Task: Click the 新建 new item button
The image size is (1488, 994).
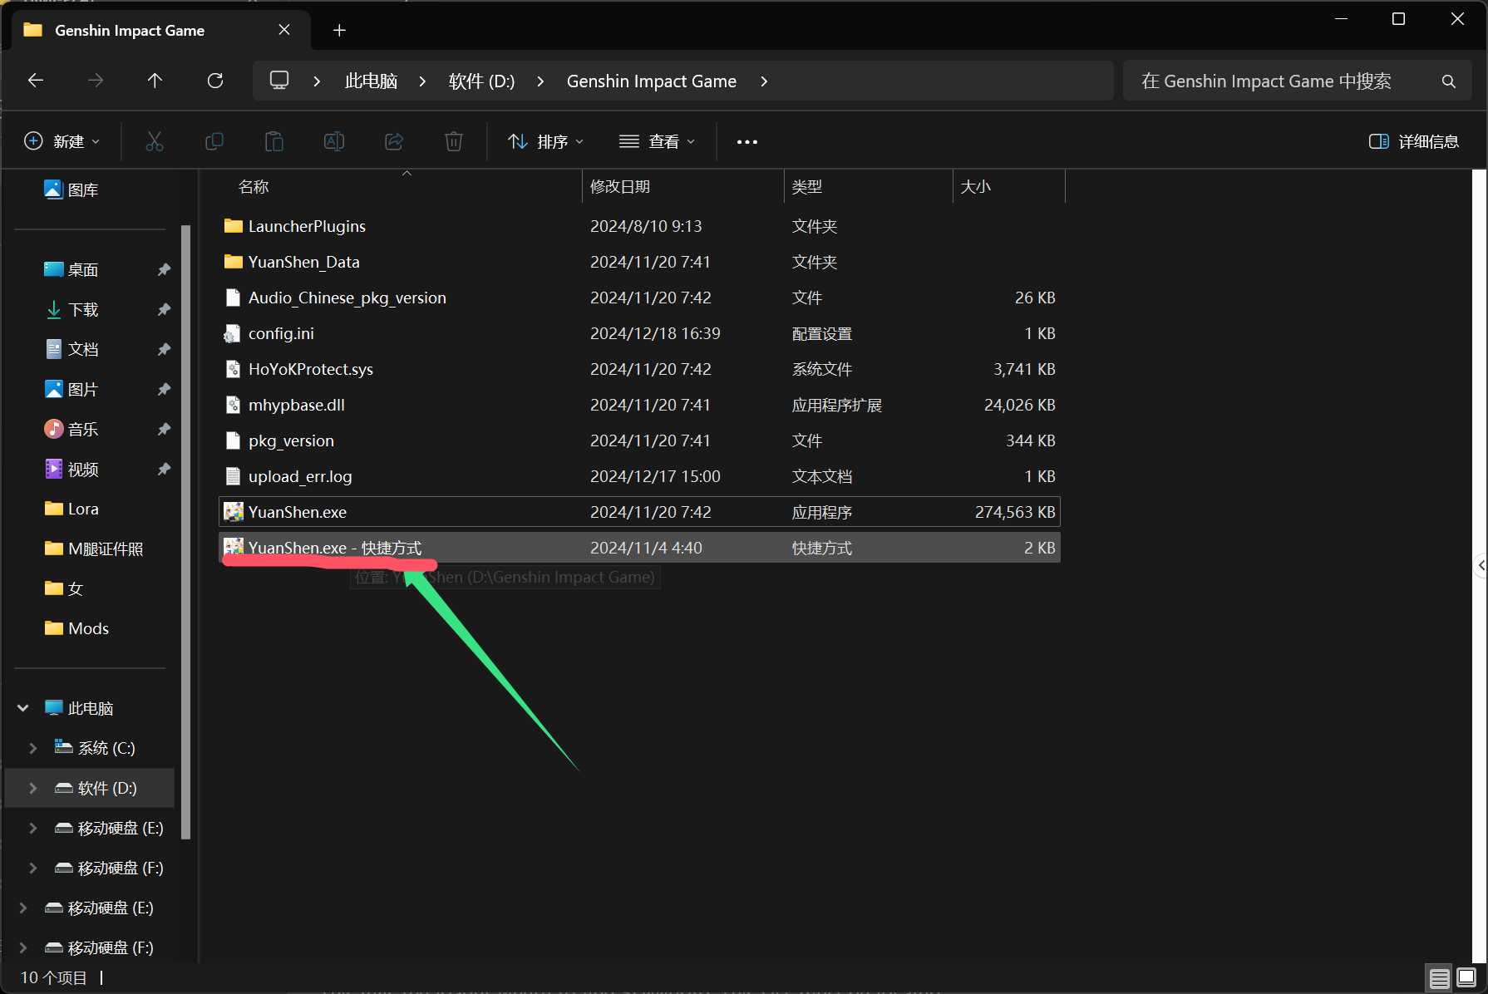Action: click(x=62, y=141)
